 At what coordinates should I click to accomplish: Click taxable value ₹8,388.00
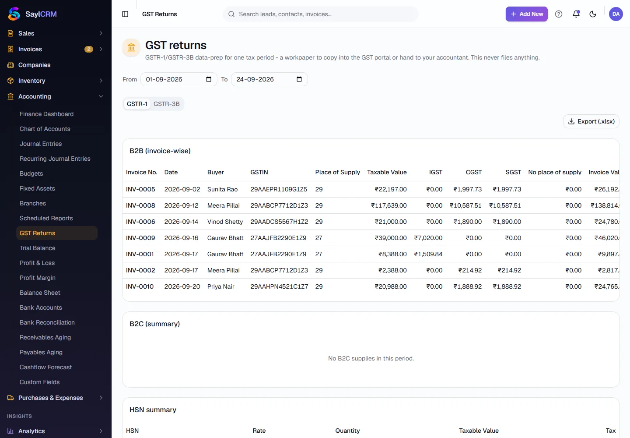392,254
